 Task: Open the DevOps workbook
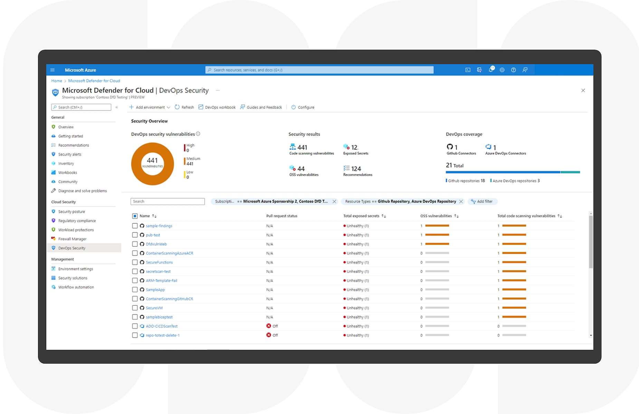point(217,107)
